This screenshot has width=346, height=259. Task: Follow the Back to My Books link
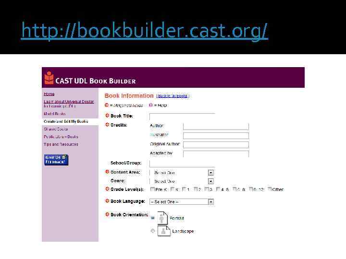click(173, 96)
